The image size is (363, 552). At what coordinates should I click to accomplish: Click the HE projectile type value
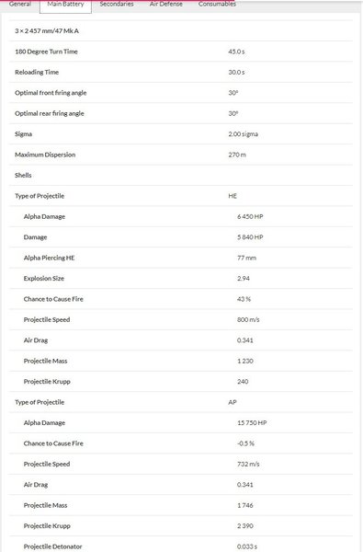233,196
